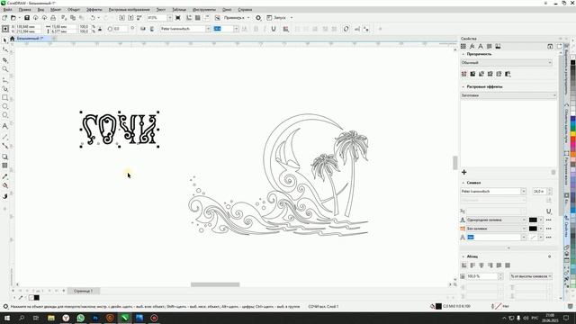
Task: Select the Pick tool in toolbox
Action: (x=5, y=40)
